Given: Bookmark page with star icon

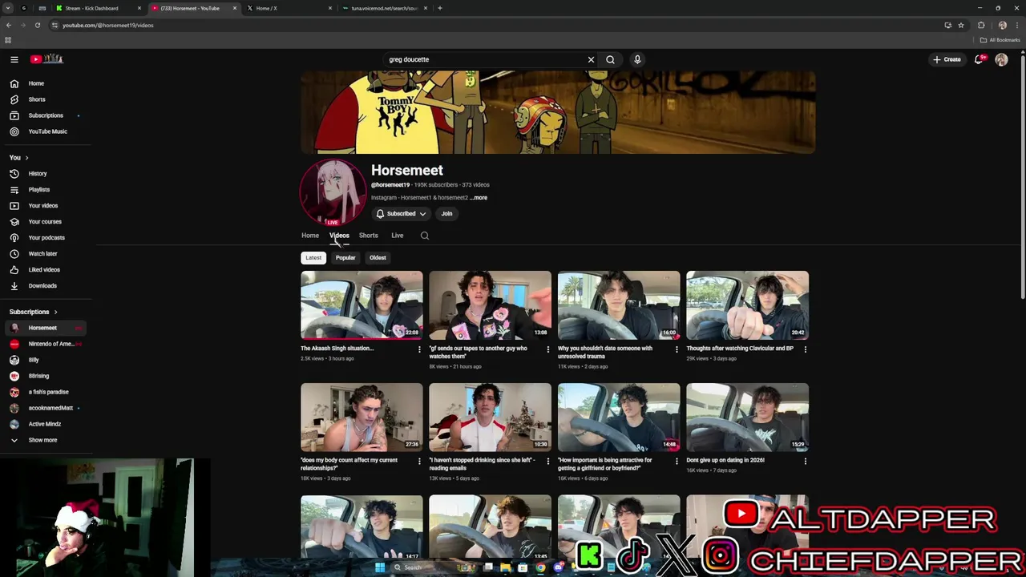Looking at the screenshot, I should click(960, 25).
